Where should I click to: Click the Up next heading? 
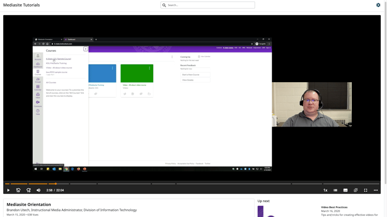pos(263,201)
